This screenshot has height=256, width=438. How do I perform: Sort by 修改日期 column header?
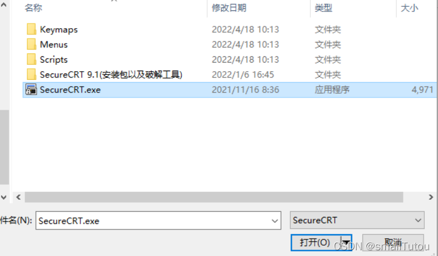click(229, 8)
